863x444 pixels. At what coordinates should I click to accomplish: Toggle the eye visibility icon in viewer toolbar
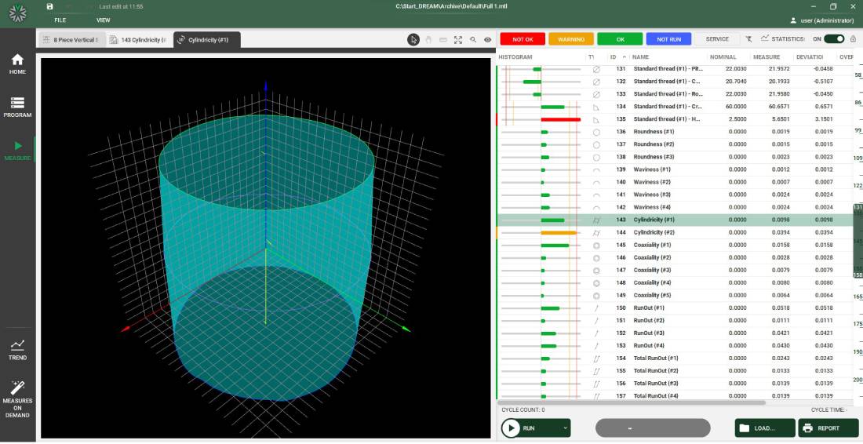[x=488, y=39]
